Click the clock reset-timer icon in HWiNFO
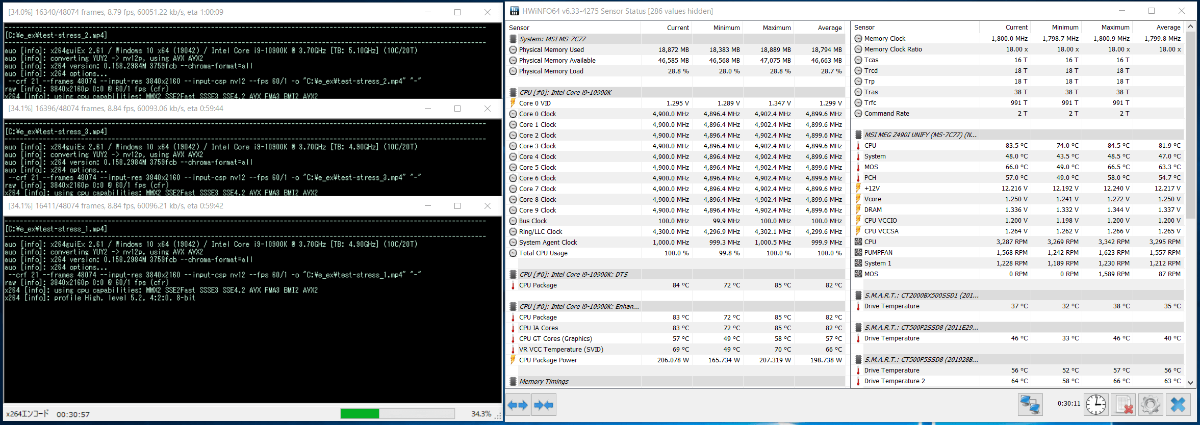The width and height of the screenshot is (1200, 425). (1095, 406)
